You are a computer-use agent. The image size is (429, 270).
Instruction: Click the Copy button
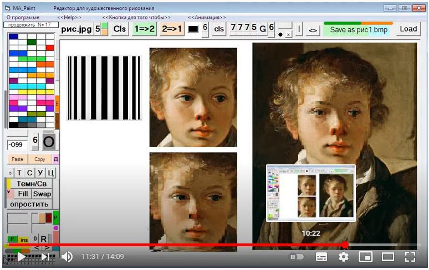coord(40,159)
